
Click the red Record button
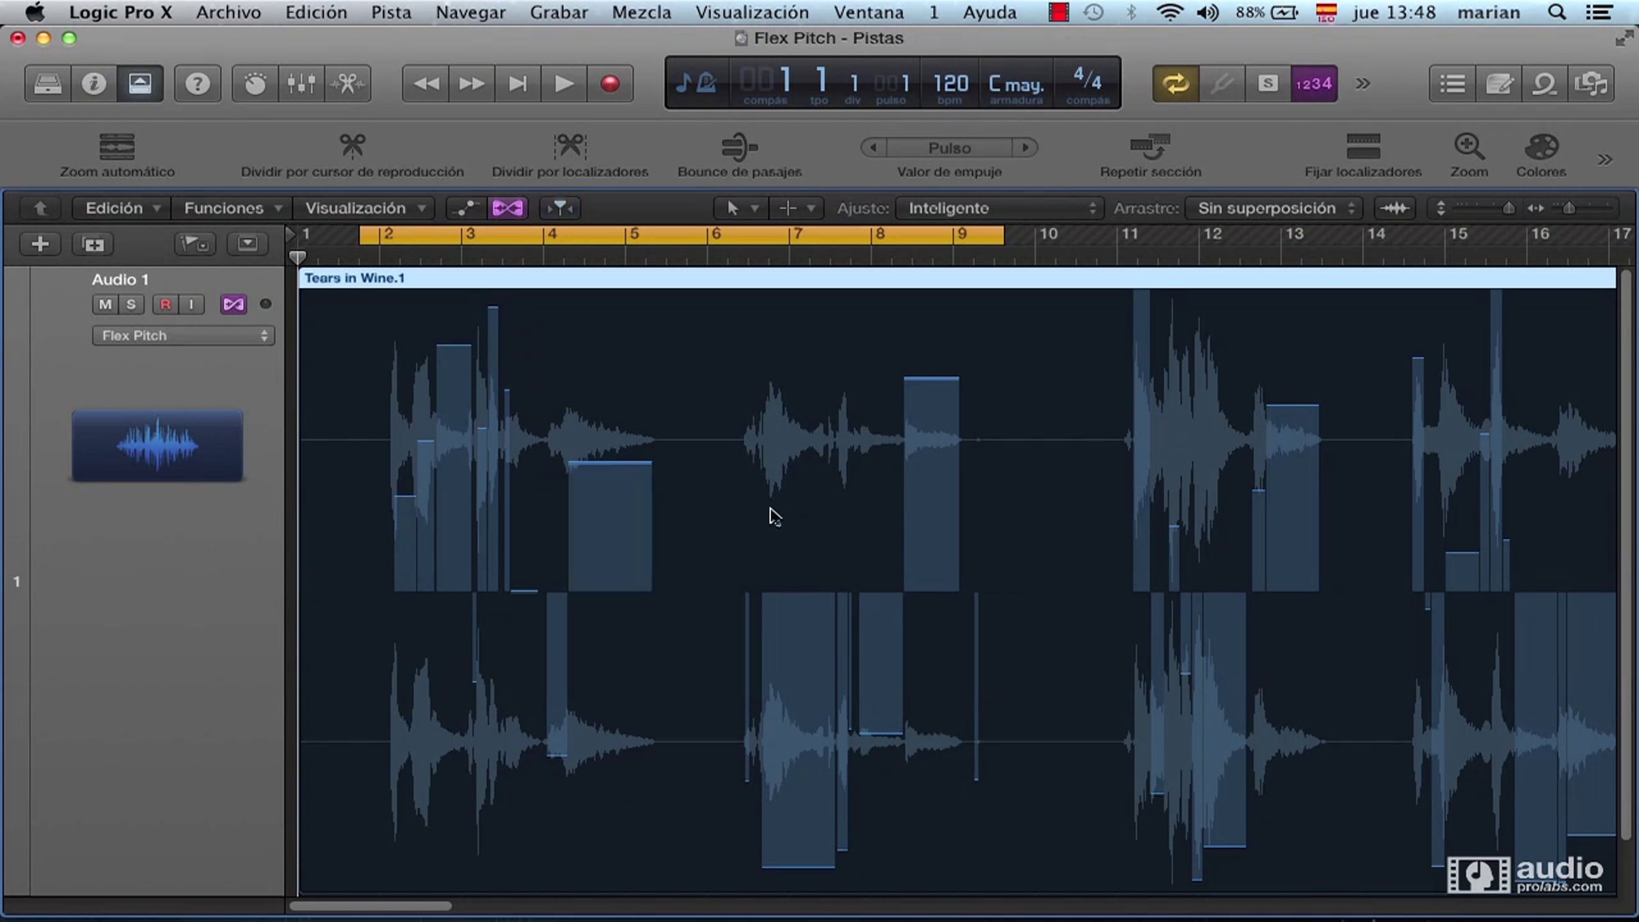tap(610, 84)
